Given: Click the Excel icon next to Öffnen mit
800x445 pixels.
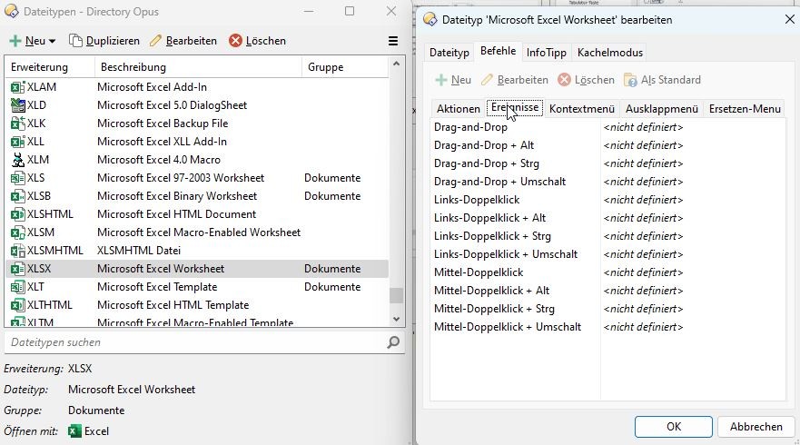Looking at the screenshot, I should 74,431.
